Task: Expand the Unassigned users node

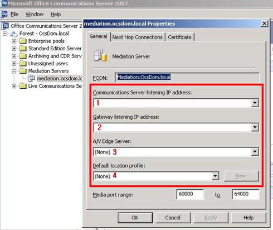Action: [x=14, y=64]
